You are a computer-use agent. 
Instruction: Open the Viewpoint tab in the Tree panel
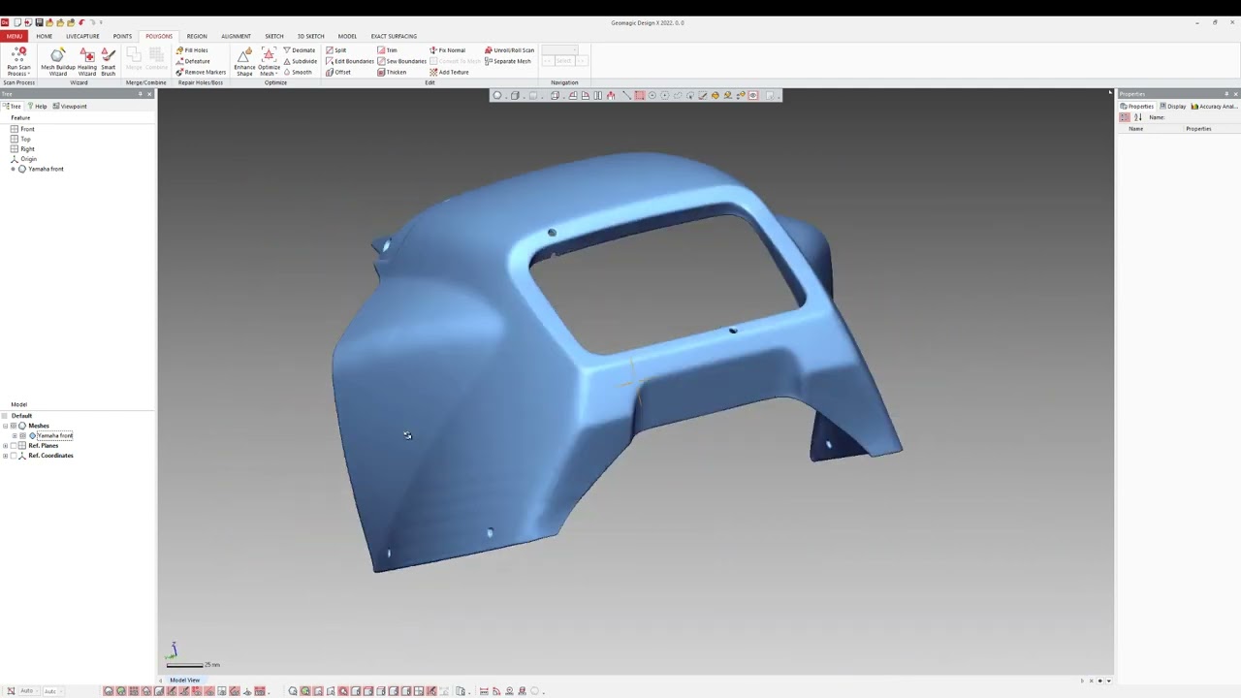[70, 106]
